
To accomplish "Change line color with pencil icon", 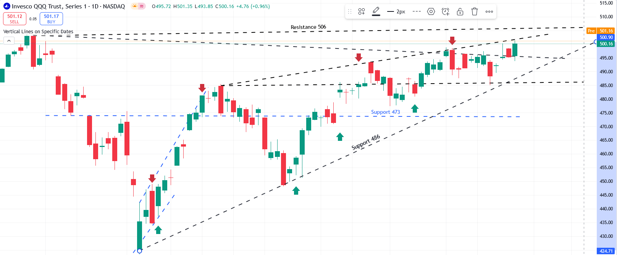I will tap(376, 11).
